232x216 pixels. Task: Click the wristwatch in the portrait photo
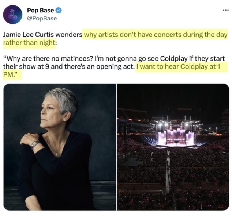pyautogui.click(x=35, y=144)
